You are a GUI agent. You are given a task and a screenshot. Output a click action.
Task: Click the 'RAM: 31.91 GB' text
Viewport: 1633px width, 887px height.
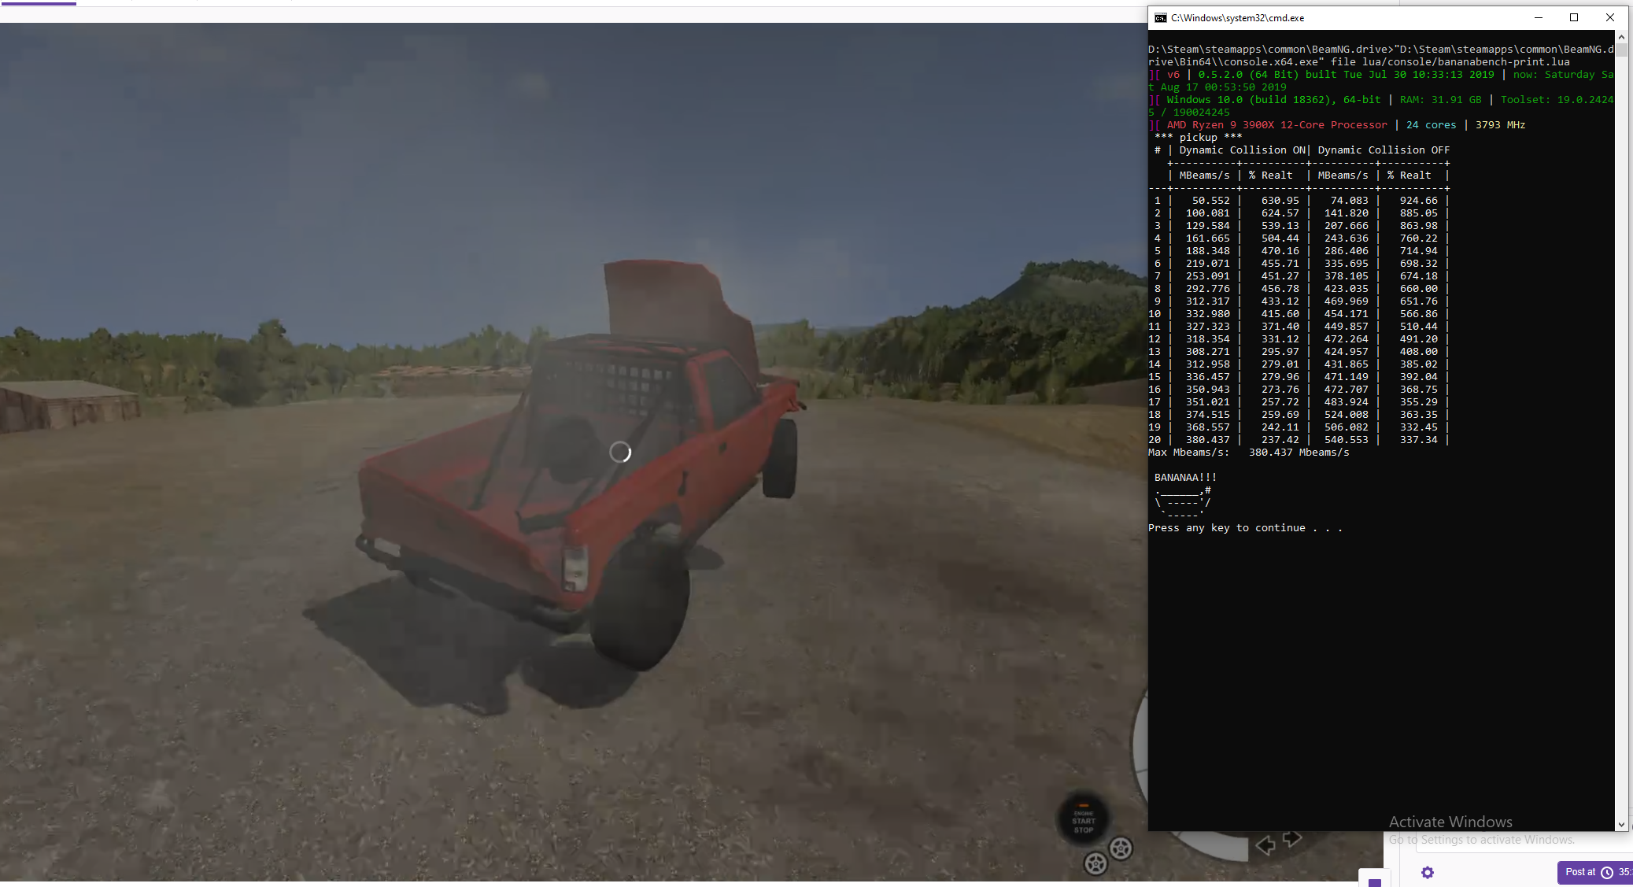click(1440, 100)
